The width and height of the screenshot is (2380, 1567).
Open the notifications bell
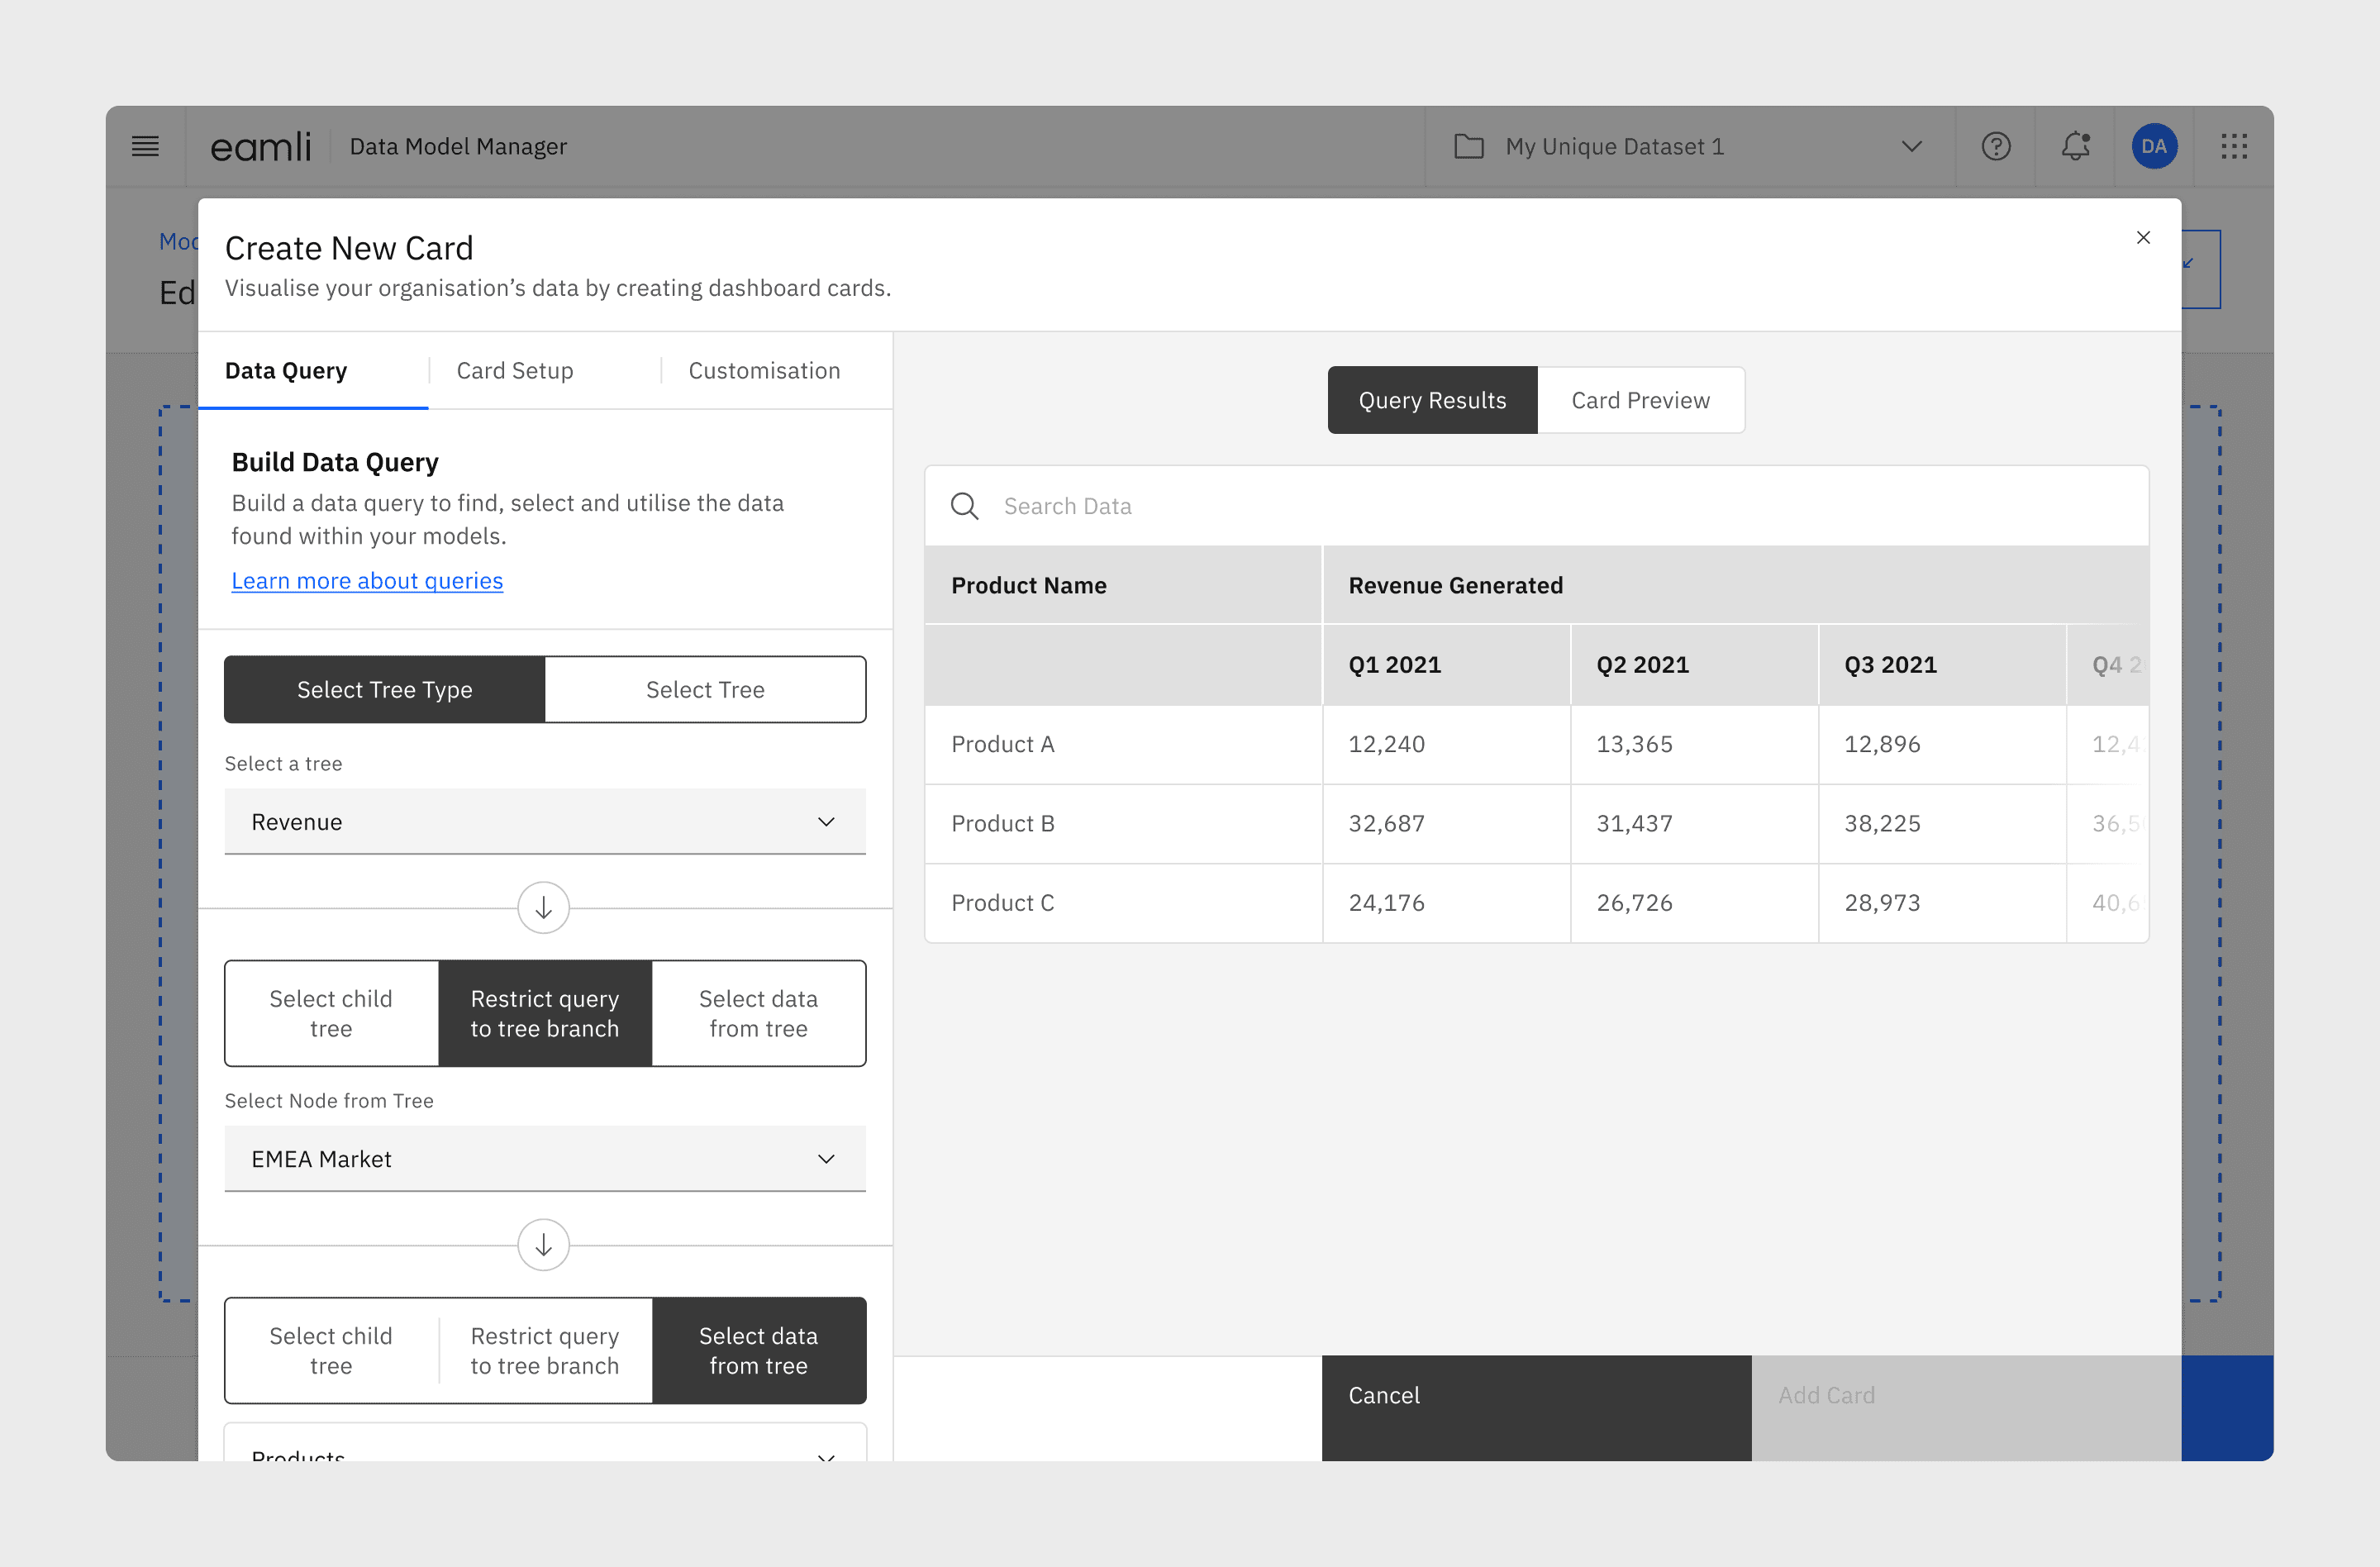2075,146
